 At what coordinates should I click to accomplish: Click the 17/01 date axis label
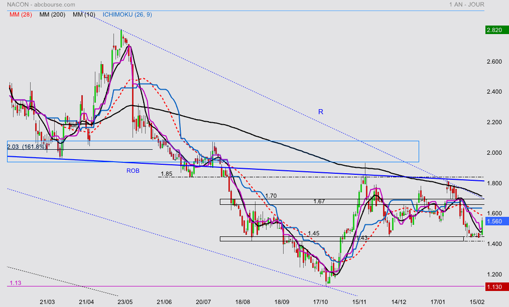(x=438, y=302)
